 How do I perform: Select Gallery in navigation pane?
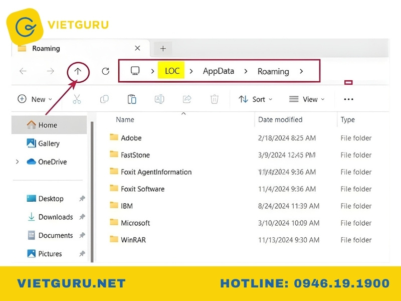click(43, 143)
